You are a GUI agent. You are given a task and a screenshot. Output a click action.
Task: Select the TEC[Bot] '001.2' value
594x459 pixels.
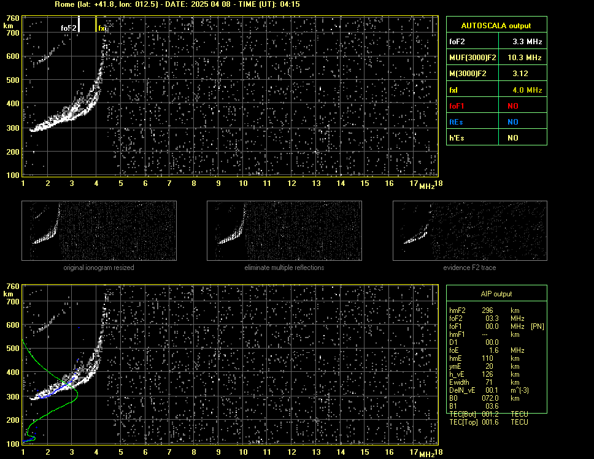(490, 414)
